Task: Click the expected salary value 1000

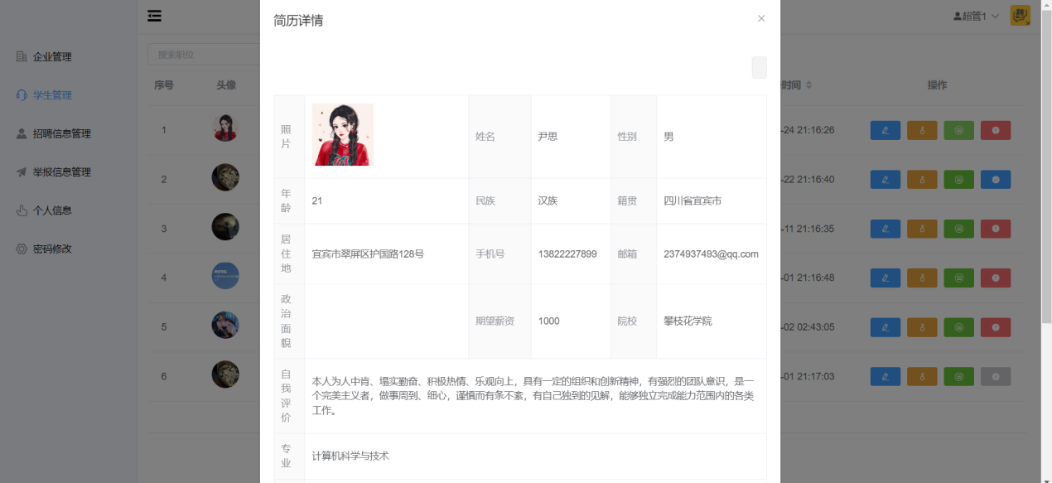Action: tap(549, 321)
